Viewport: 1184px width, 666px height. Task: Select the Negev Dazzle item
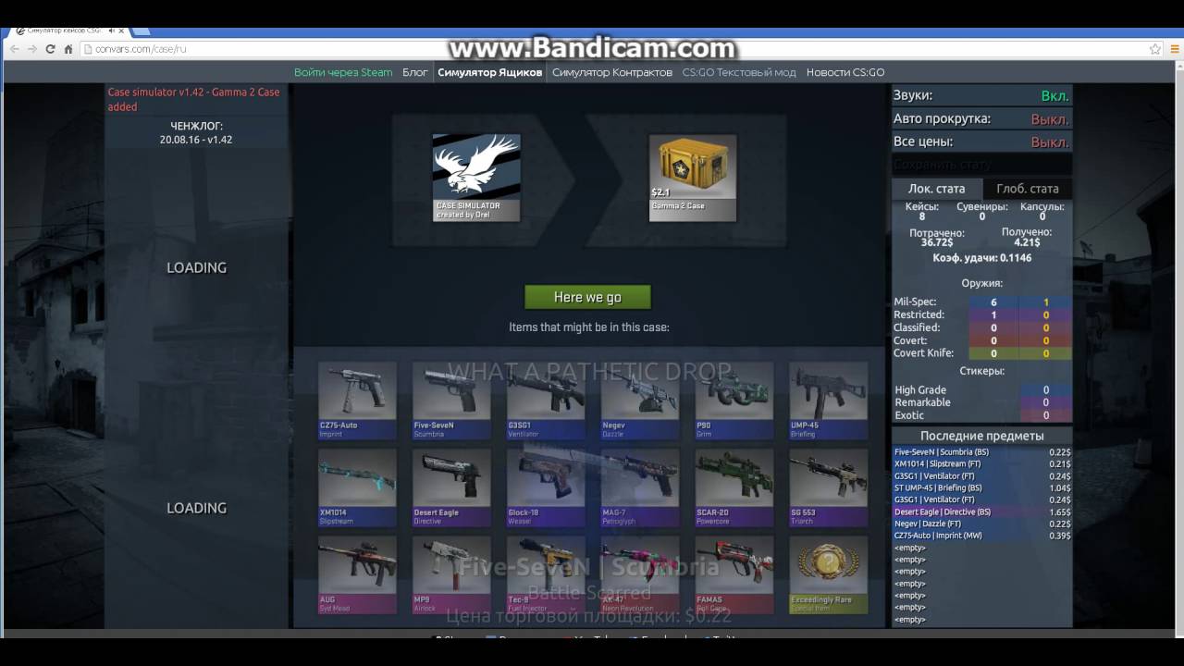(x=641, y=400)
